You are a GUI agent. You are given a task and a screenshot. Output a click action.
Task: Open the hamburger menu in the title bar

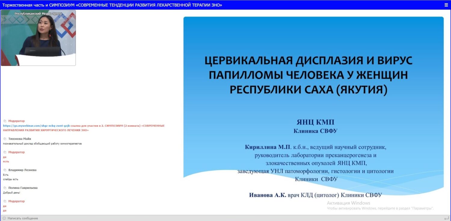(446, 5)
